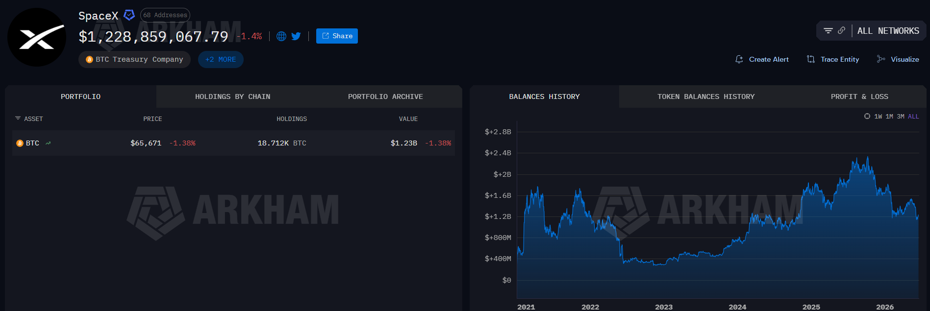Switch to the Holdings By Chain tab
Image resolution: width=930 pixels, height=311 pixels.
233,96
